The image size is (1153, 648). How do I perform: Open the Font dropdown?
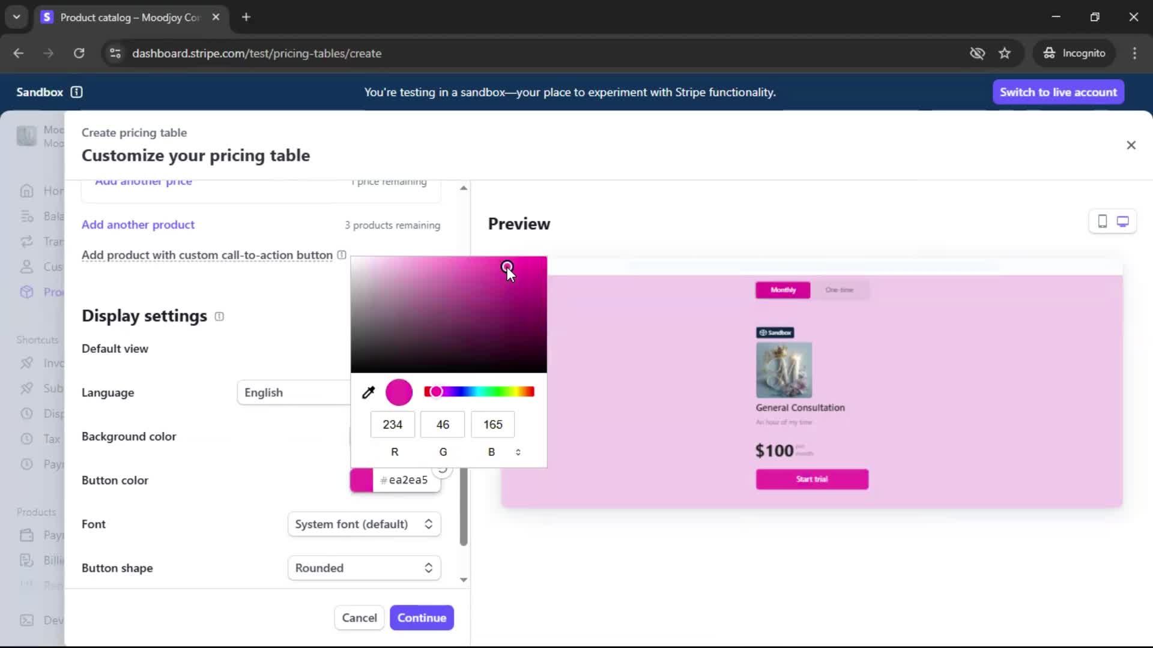point(364,524)
